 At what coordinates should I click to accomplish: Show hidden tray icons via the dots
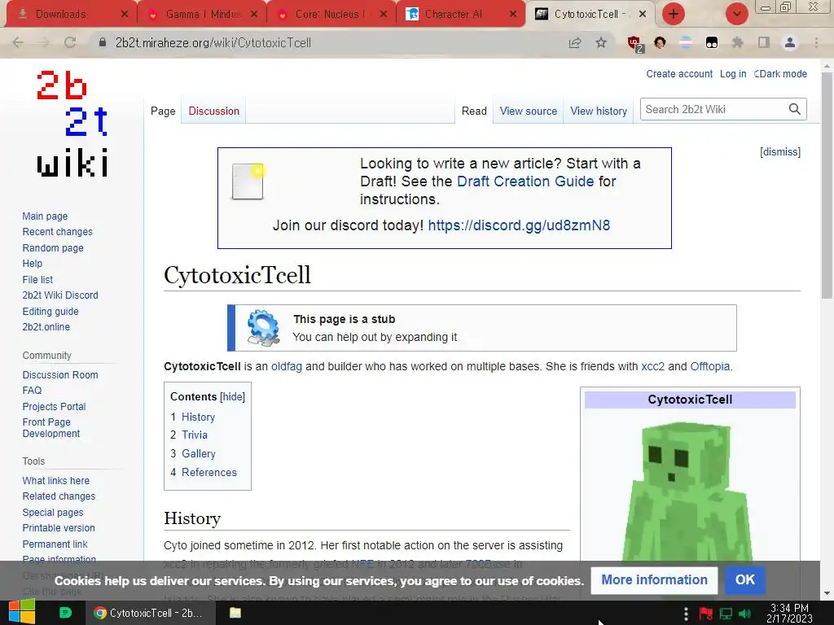tap(686, 614)
